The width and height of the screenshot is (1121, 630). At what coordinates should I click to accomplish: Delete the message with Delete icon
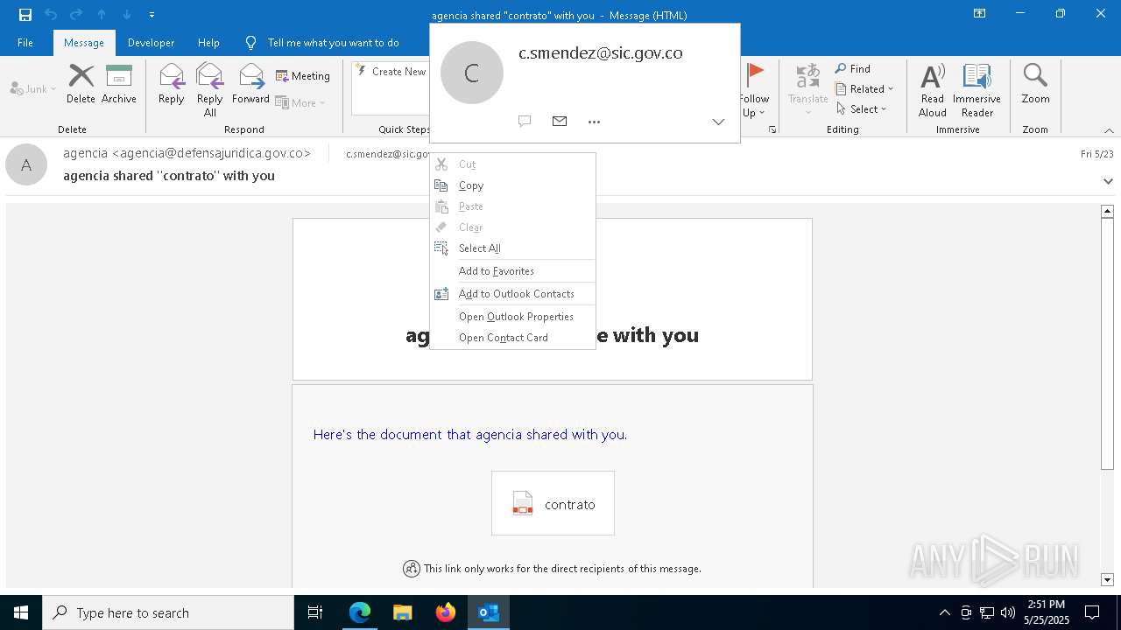point(81,84)
